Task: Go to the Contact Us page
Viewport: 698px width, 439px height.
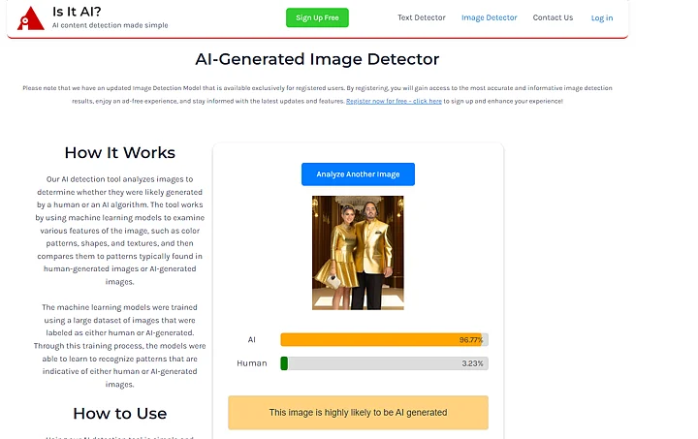Action: click(x=553, y=17)
